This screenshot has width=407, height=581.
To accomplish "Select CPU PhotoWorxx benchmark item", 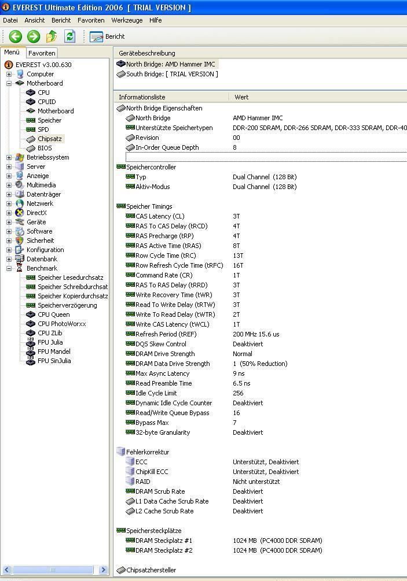I will (x=61, y=324).
